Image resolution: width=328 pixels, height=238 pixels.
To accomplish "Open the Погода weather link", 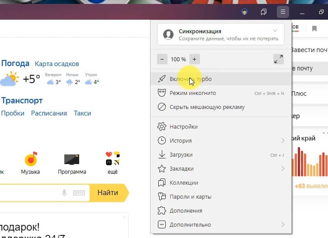I will pos(15,63).
